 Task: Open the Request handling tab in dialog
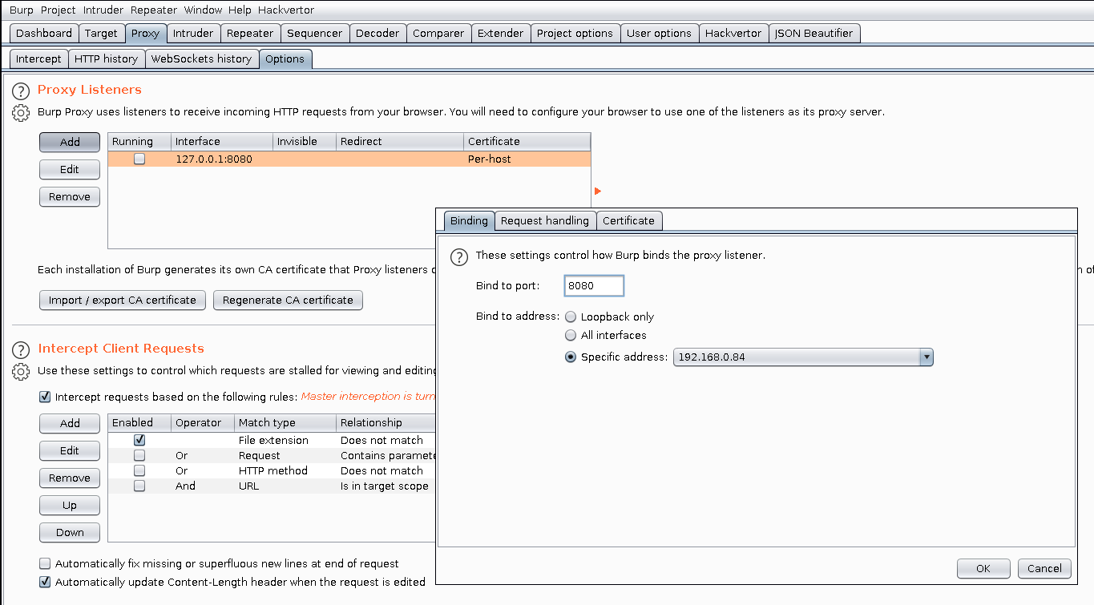[545, 220]
